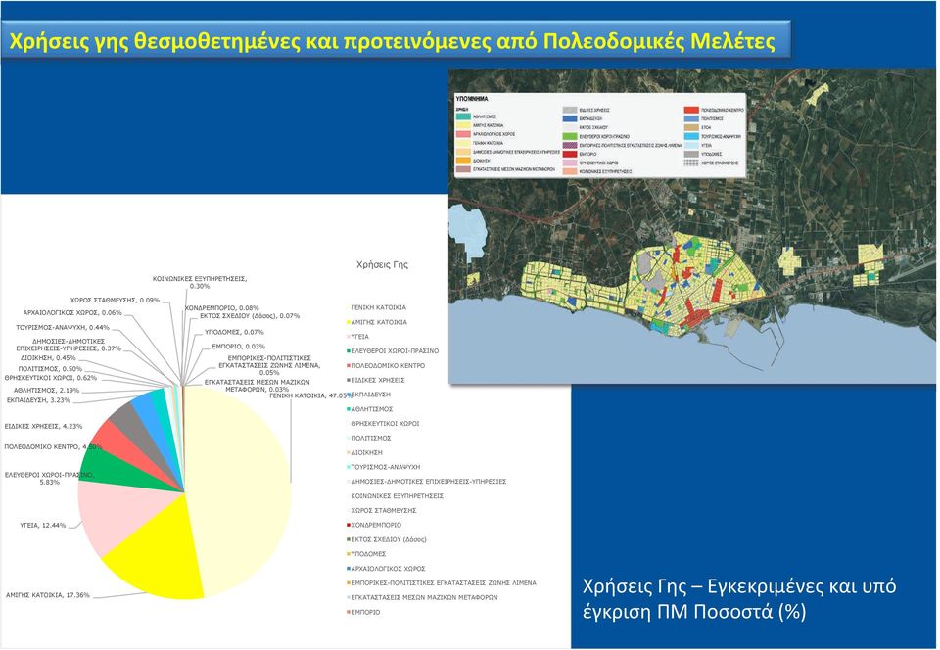Image resolution: width=940 pixels, height=650 pixels.
Task: Select the pie label 'ΔΙΟΙΚΗΣΗ, 0.45%'
Action: (x=48, y=358)
